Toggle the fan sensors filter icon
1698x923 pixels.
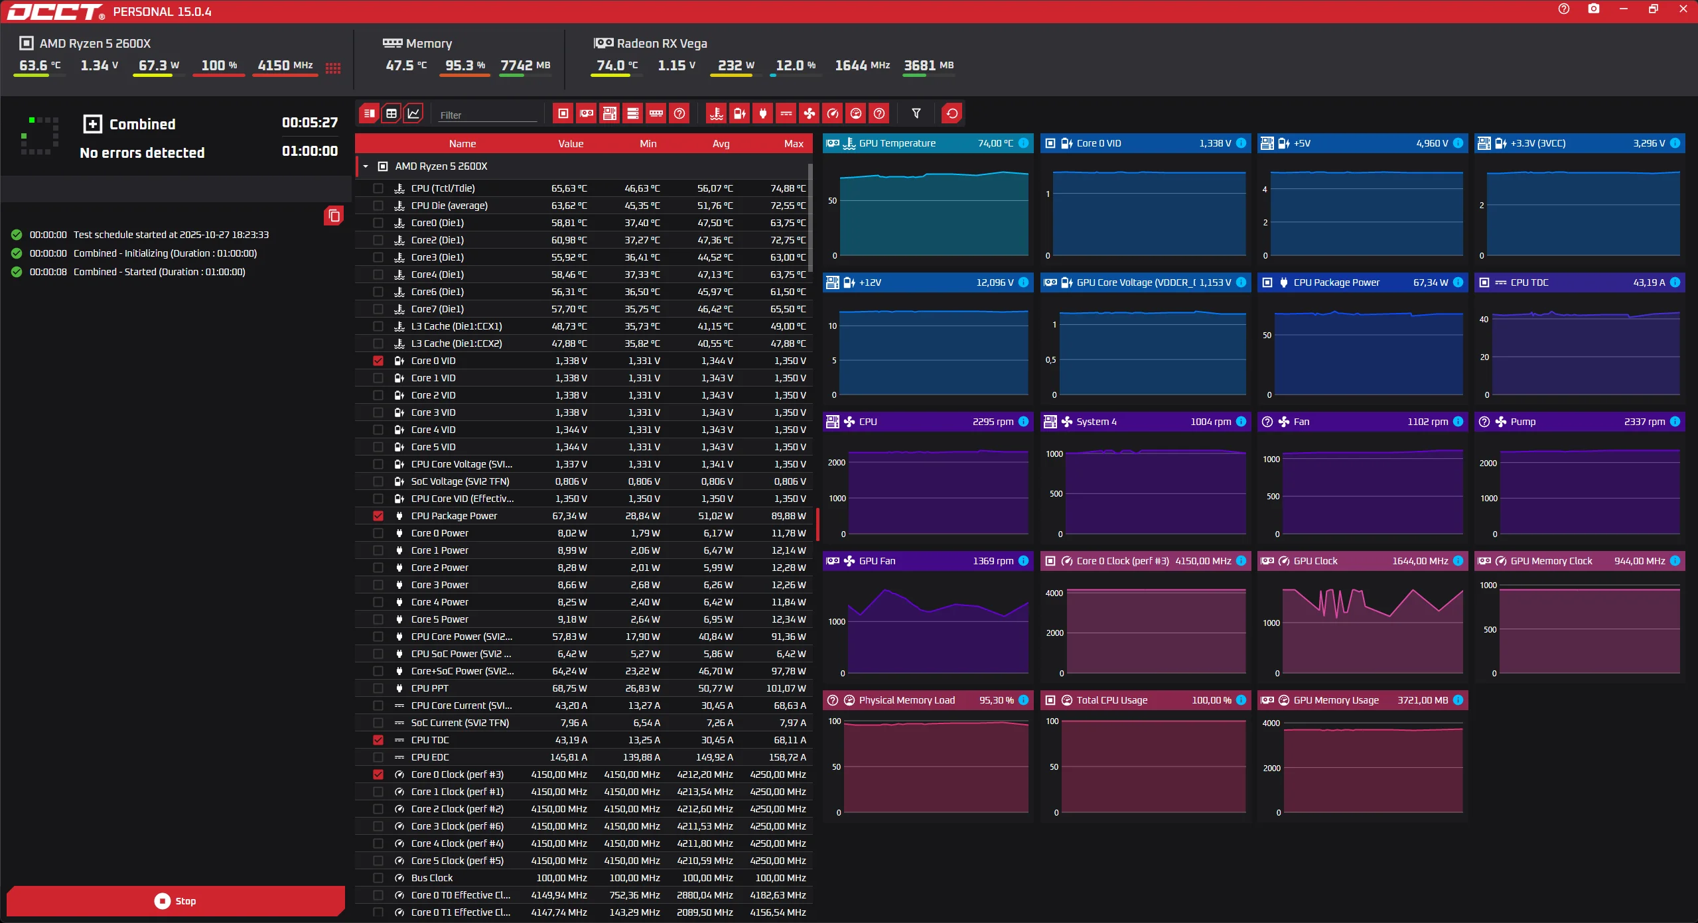pos(810,113)
